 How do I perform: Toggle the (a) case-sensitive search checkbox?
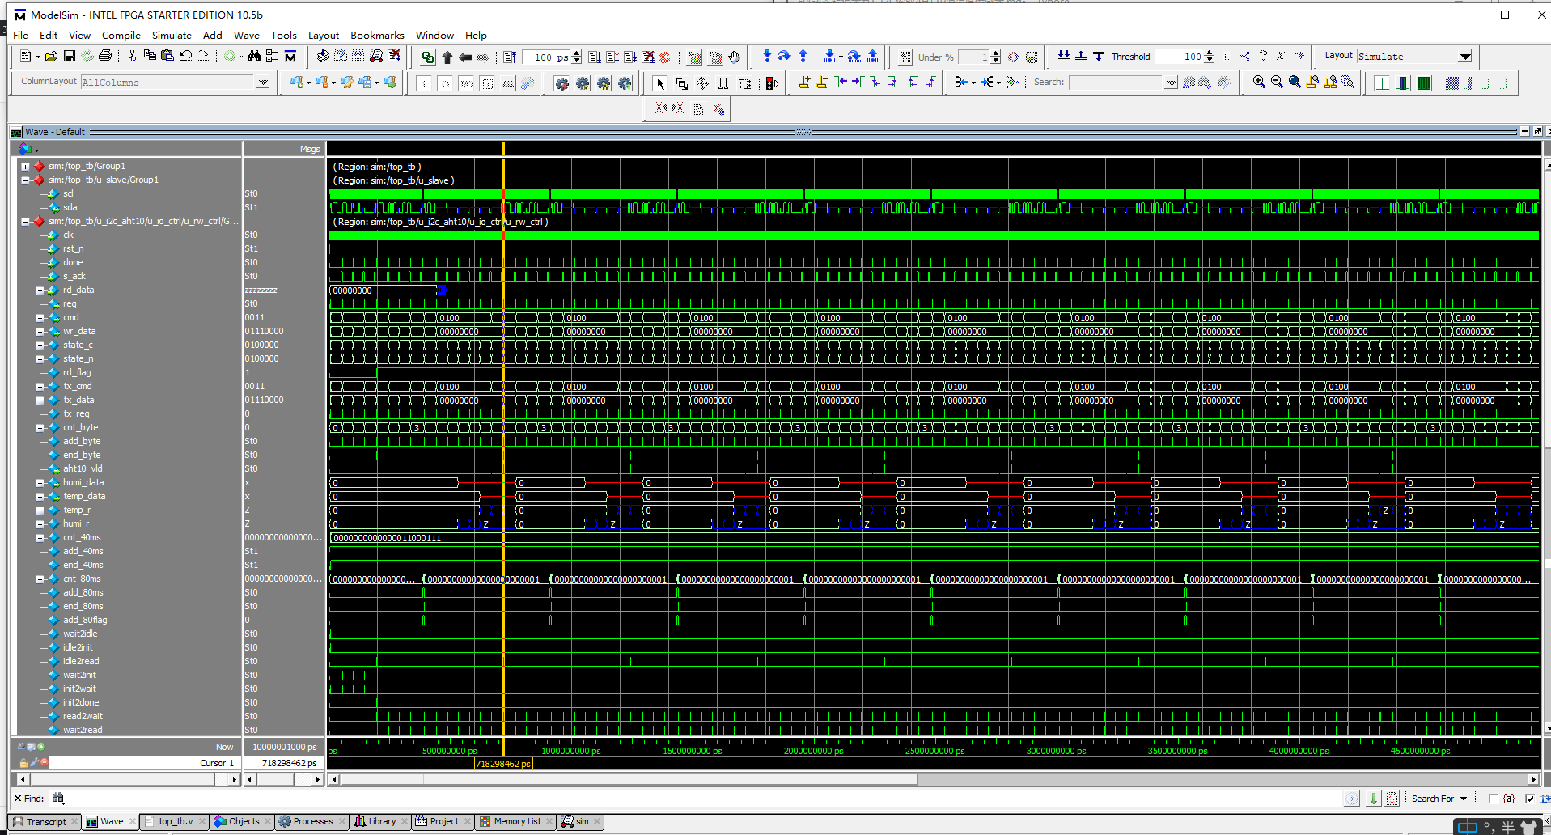[x=1494, y=799]
